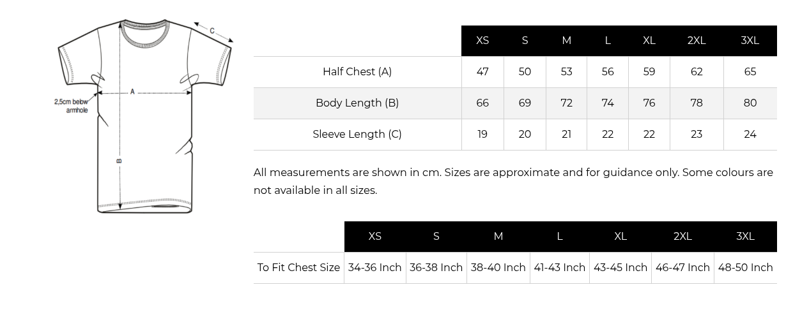Click the "B" length marker on the t-shirt diagram
Image resolution: width=809 pixels, height=310 pixels.
(119, 161)
